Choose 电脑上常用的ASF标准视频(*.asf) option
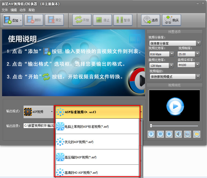 click(x=97, y=127)
